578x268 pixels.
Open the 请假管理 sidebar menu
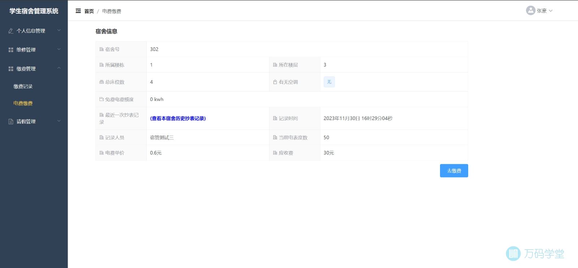click(x=34, y=122)
